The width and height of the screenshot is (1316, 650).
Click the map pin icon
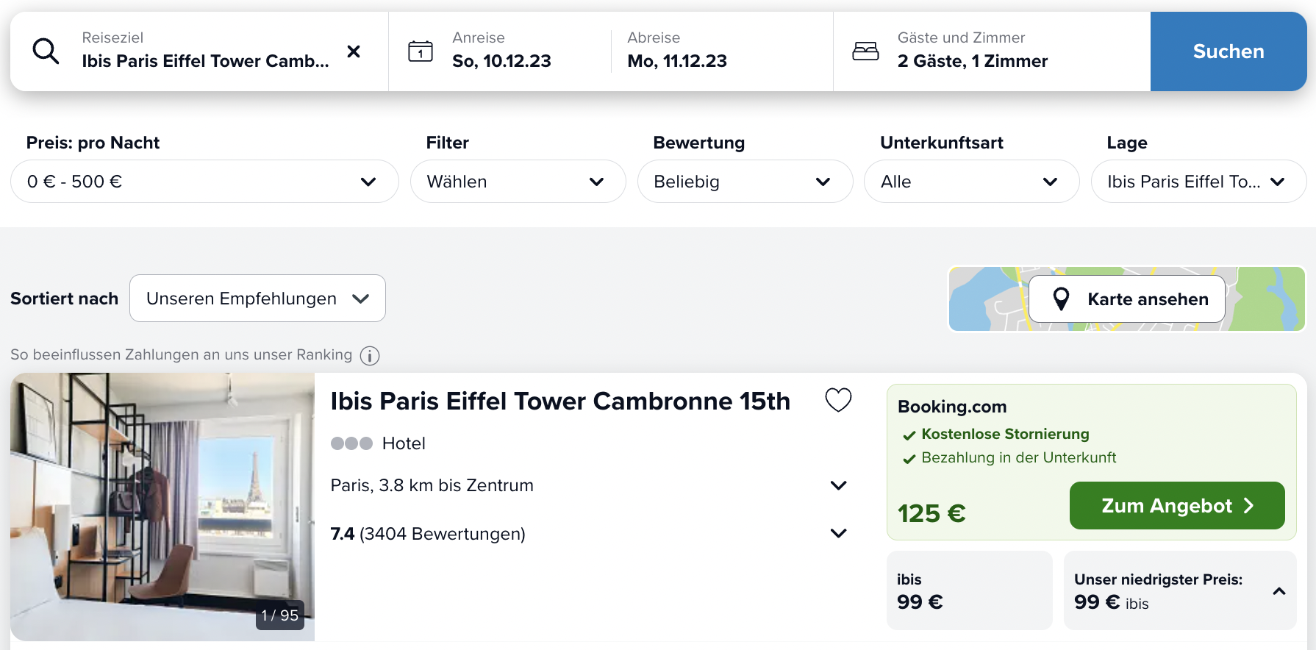point(1061,299)
